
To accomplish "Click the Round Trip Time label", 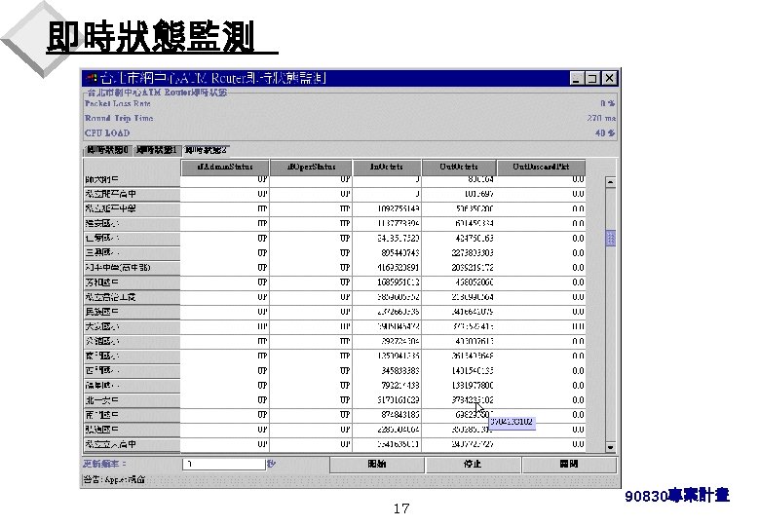I will coord(119,118).
